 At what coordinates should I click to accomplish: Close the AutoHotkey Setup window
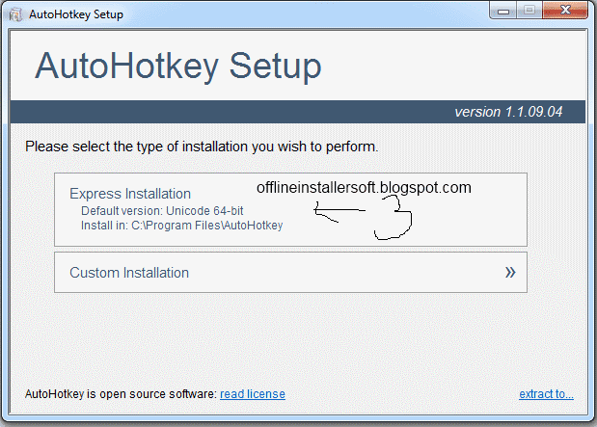coord(565,11)
